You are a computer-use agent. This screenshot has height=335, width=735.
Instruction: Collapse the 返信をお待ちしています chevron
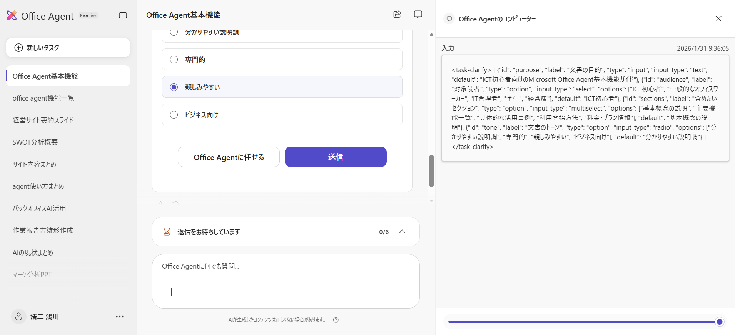point(402,231)
